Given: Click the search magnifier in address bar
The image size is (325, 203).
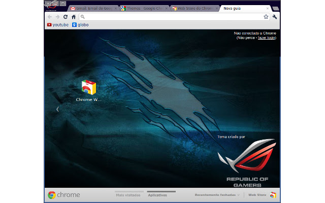Looking at the screenshot, I should [x=82, y=17].
